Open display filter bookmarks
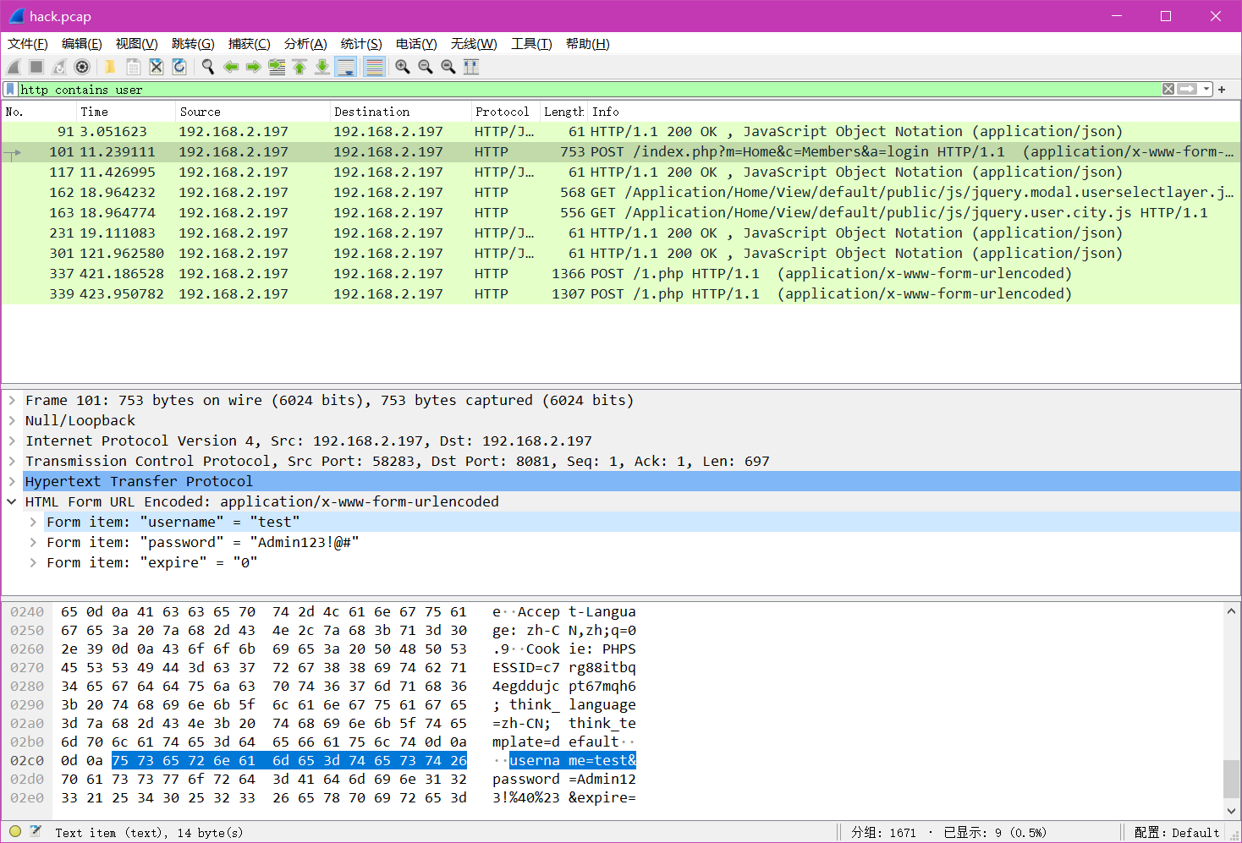The image size is (1242, 843). (x=9, y=89)
